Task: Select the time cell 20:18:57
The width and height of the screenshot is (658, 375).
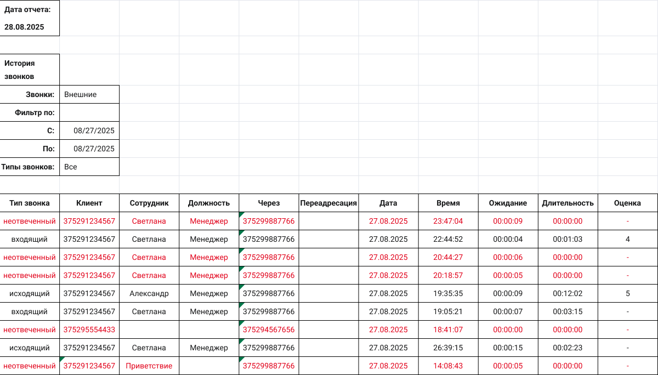Action: [448, 275]
